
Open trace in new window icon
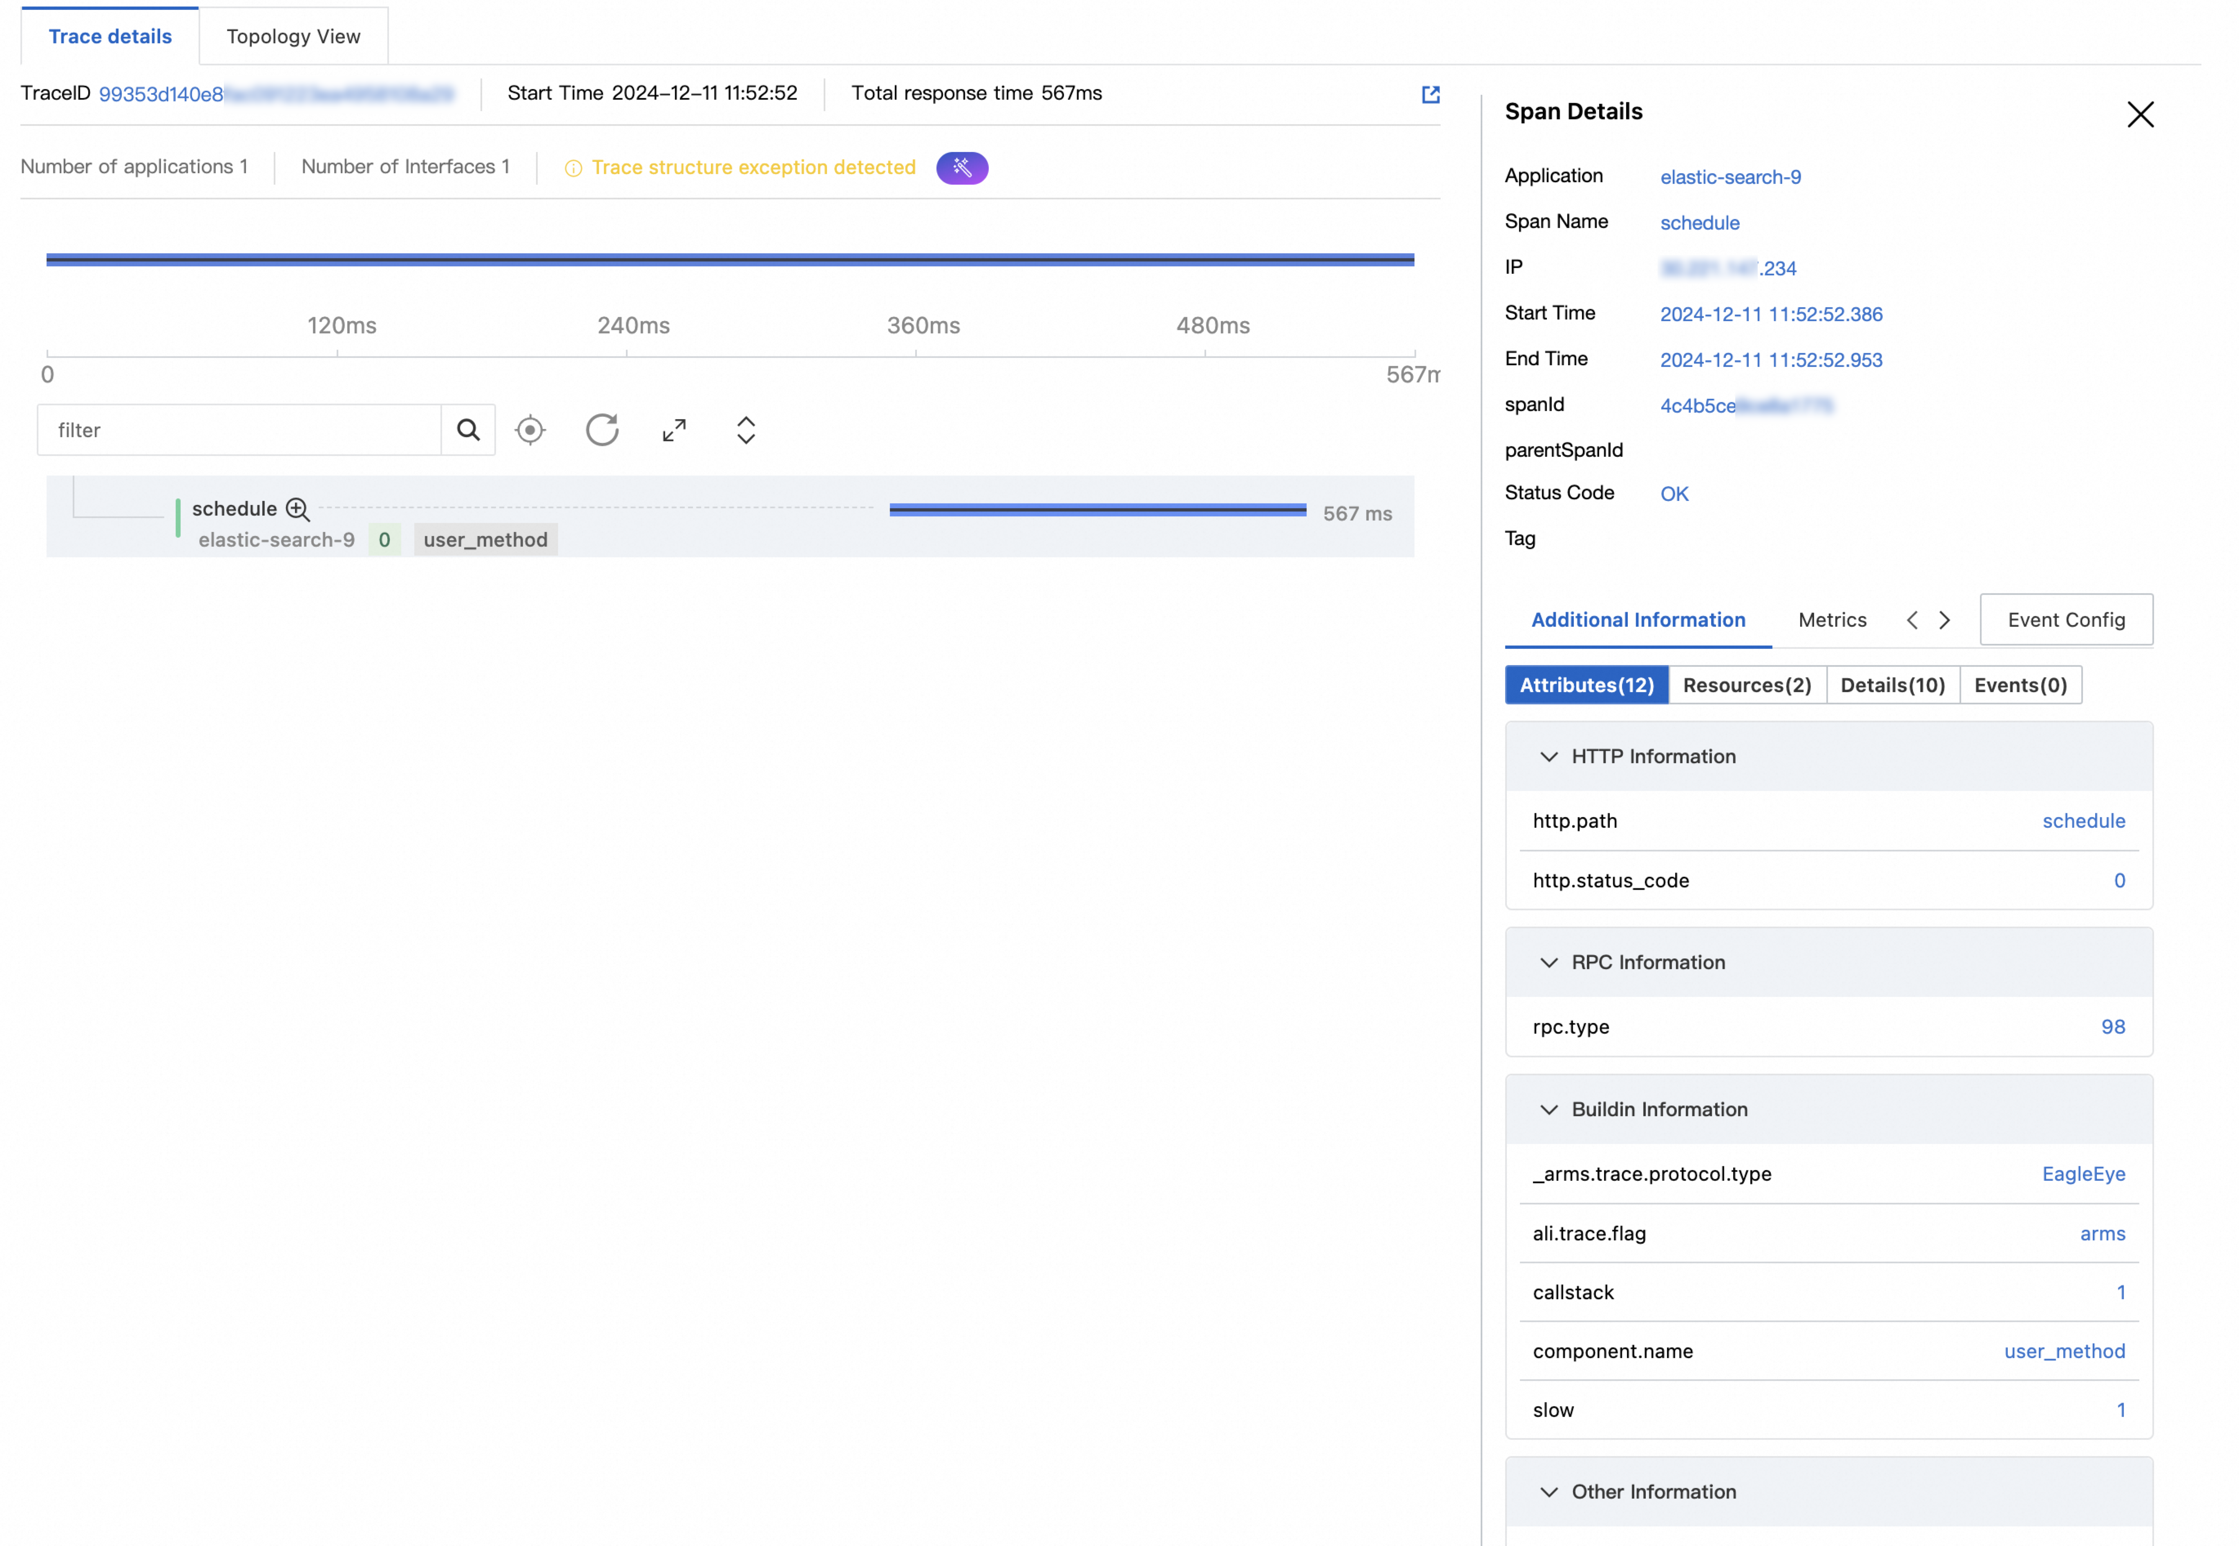(x=1430, y=94)
